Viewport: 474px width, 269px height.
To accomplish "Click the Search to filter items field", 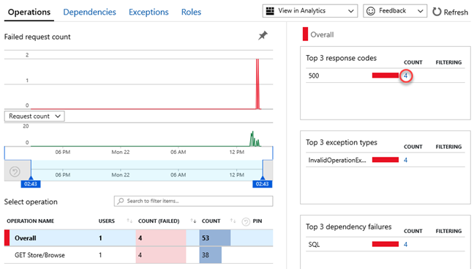I will coord(193,201).
